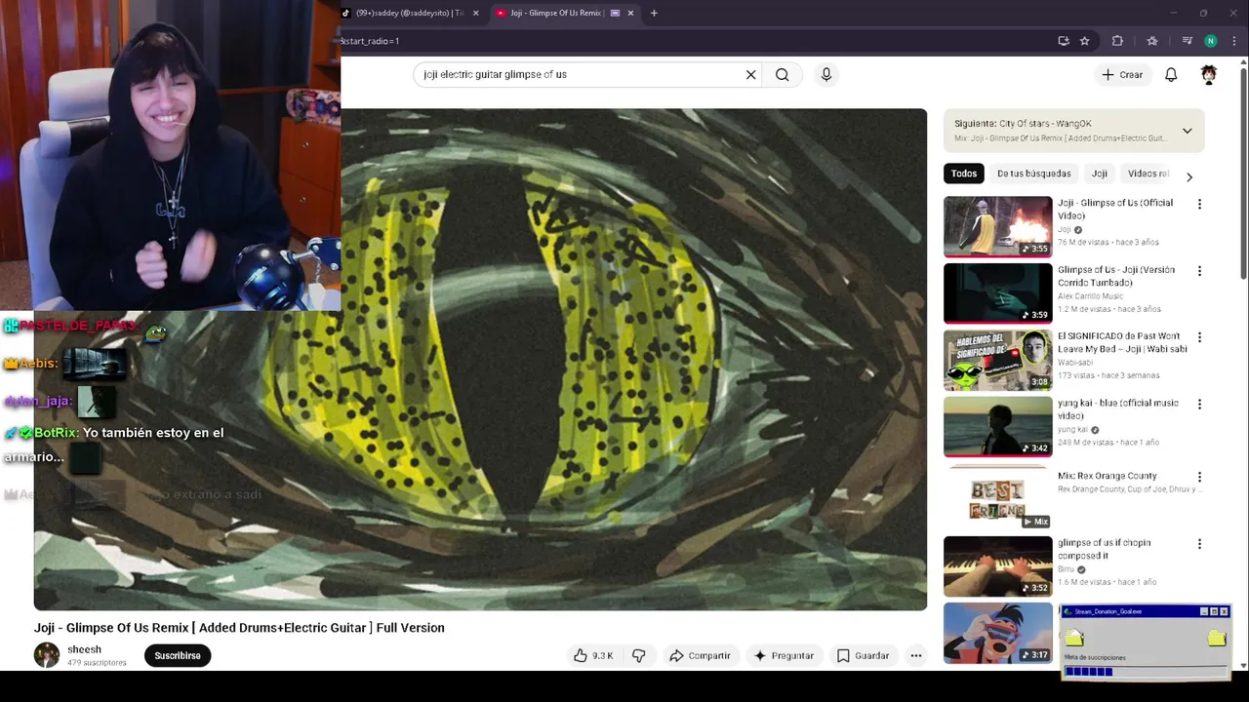Click the 'Joji - Glimpse of Us (Official Video)' title
The width and height of the screenshot is (1249, 702).
point(1115,209)
